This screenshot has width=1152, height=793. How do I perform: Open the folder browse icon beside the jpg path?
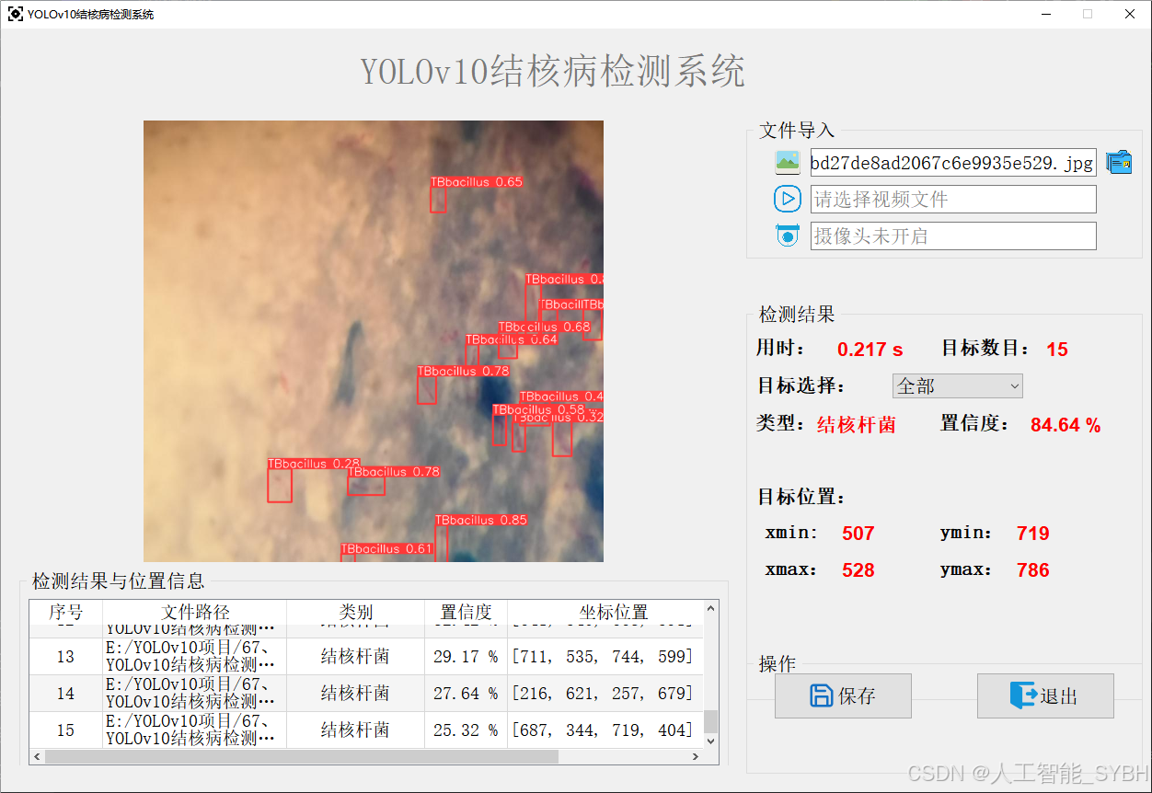(1119, 162)
